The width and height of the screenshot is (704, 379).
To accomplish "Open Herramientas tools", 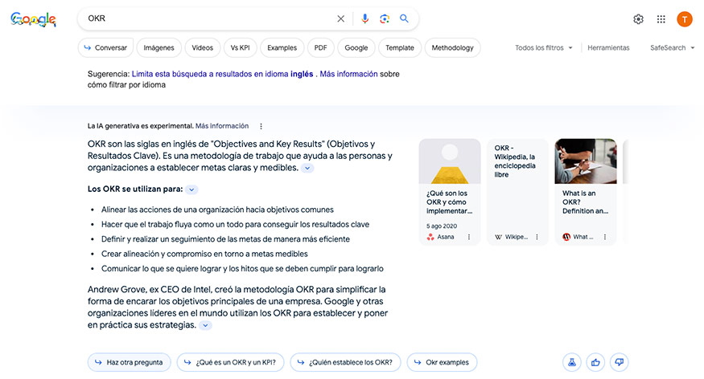I will tap(608, 48).
